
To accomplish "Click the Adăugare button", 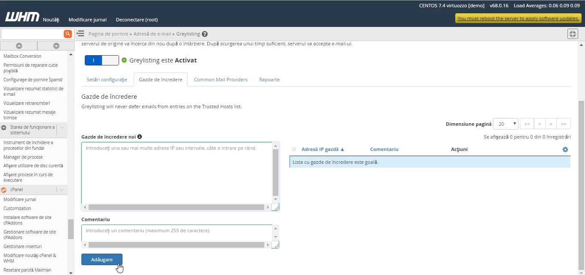I will coord(102,259).
